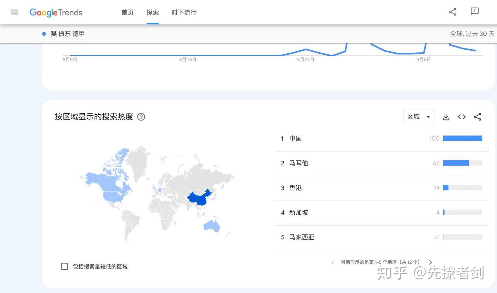Download the region data as CSV
Image resolution: width=497 pixels, height=293 pixels.
tap(446, 117)
